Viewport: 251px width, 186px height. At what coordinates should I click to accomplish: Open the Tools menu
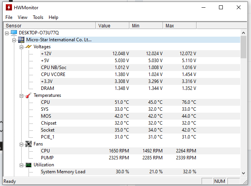tap(38, 17)
